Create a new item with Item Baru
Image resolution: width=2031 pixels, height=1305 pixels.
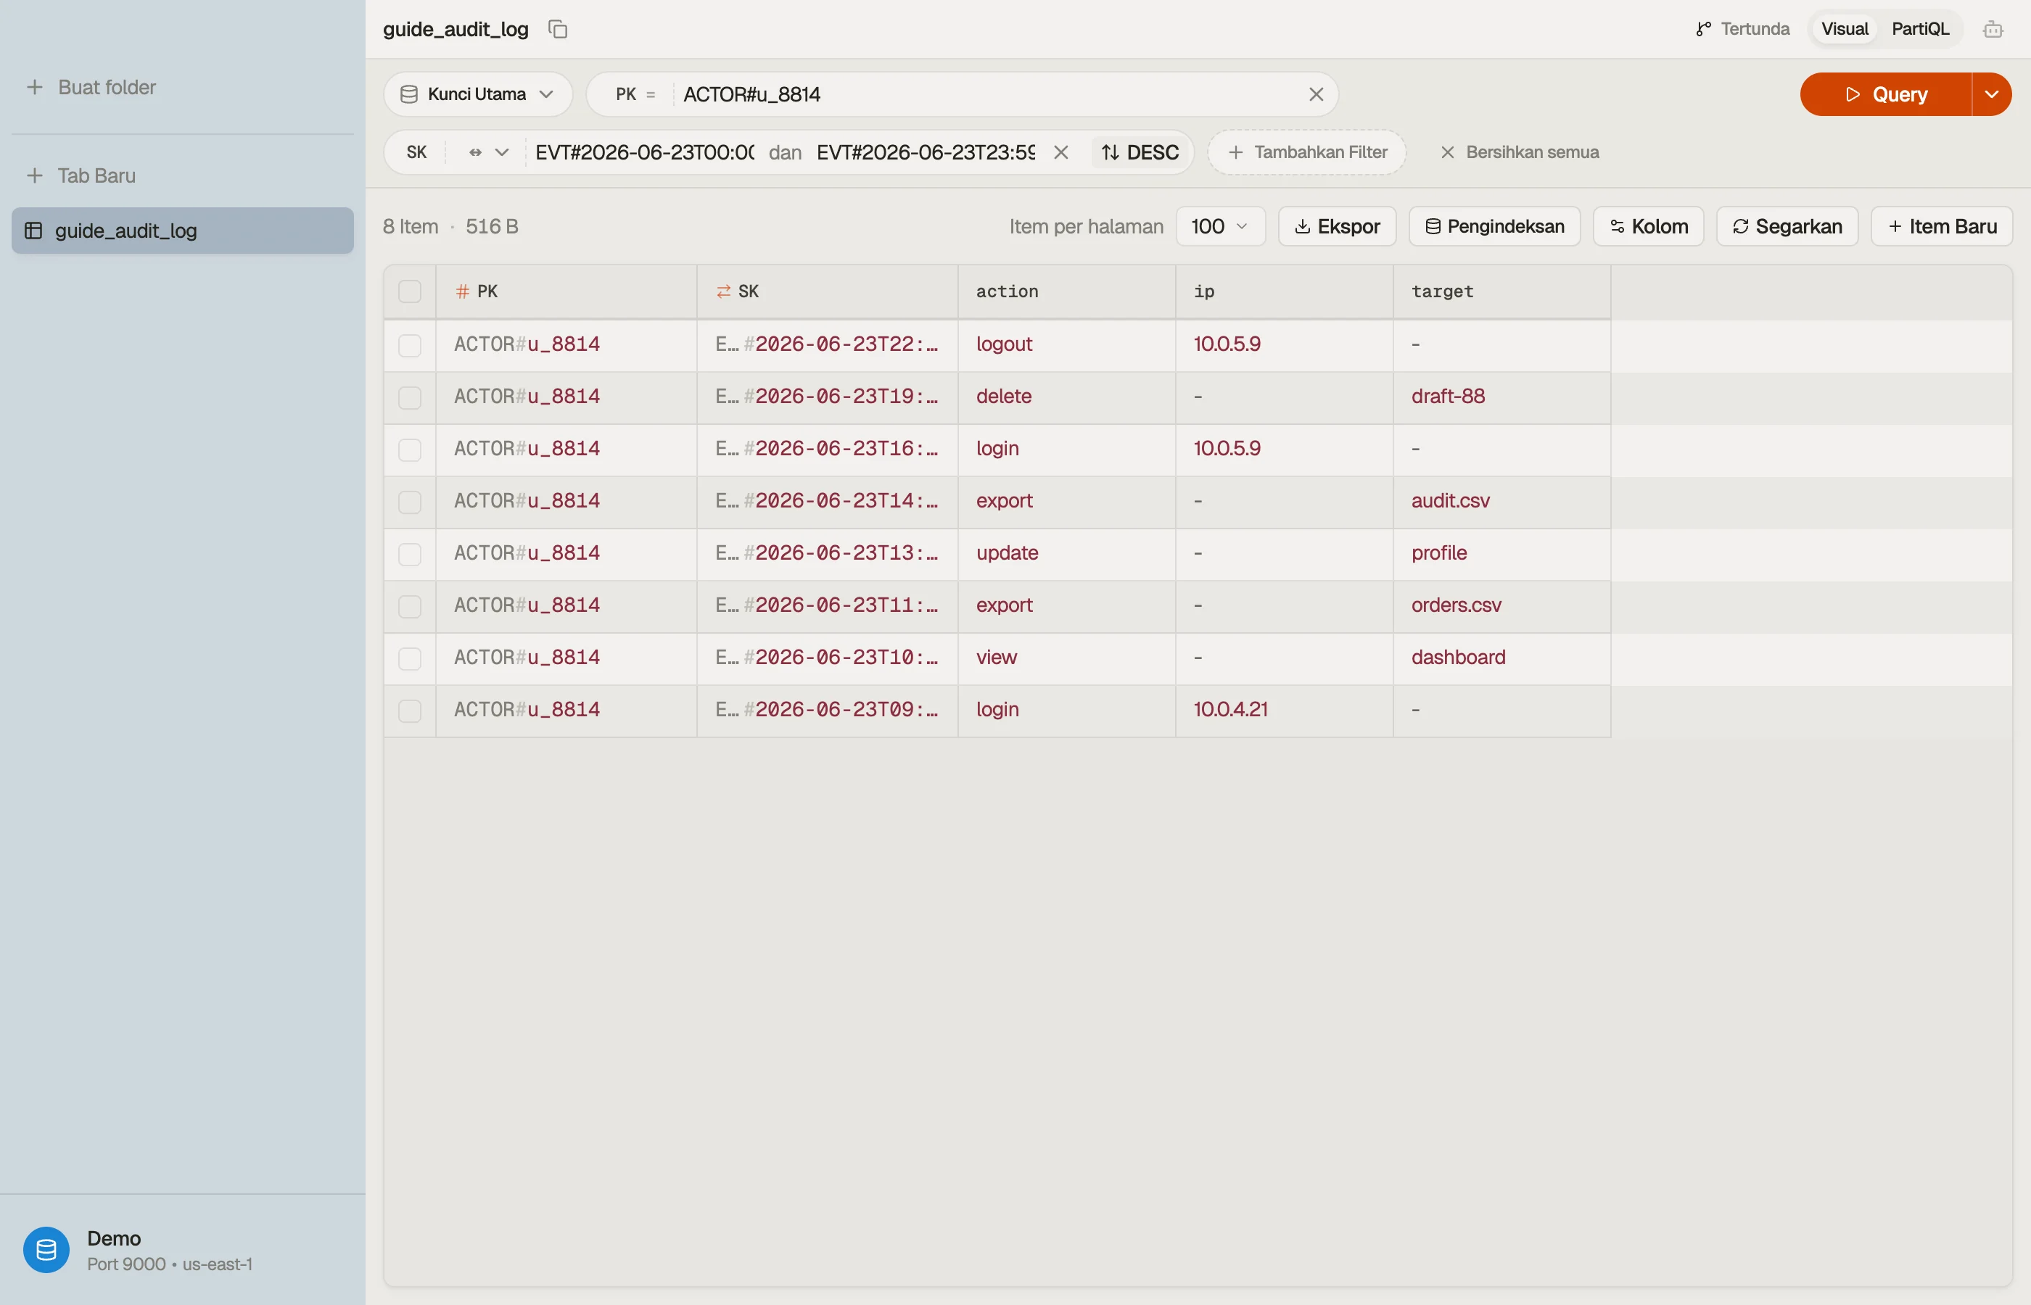click(1941, 226)
